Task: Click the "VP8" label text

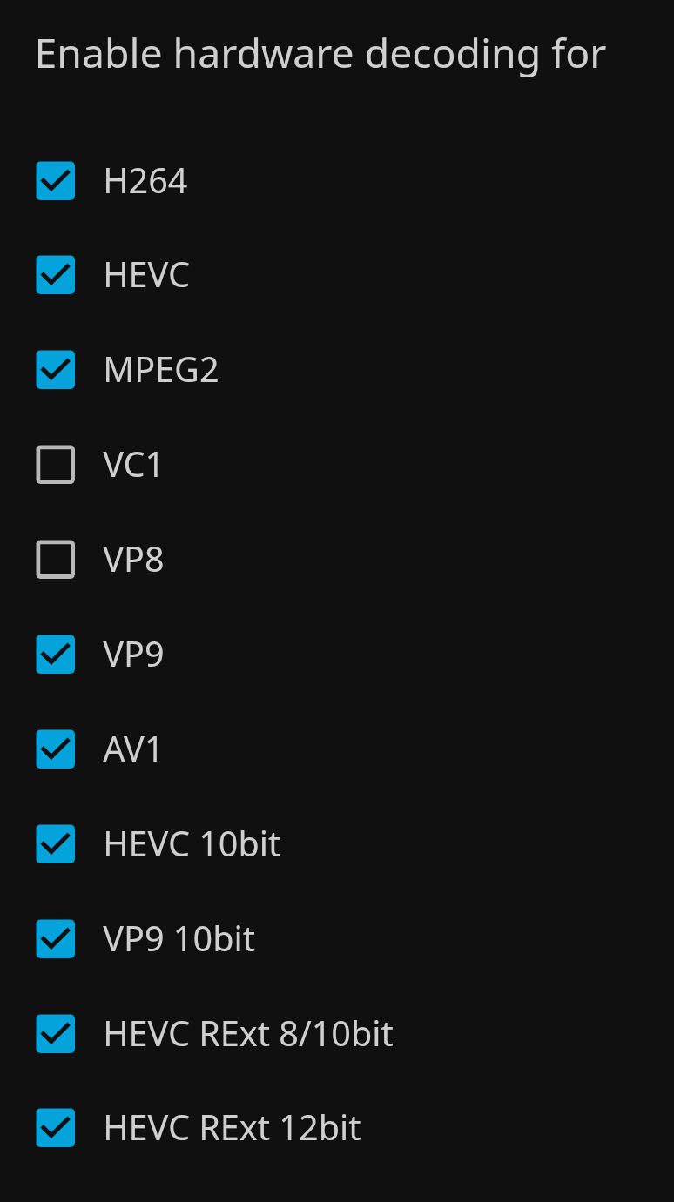Action: click(133, 560)
